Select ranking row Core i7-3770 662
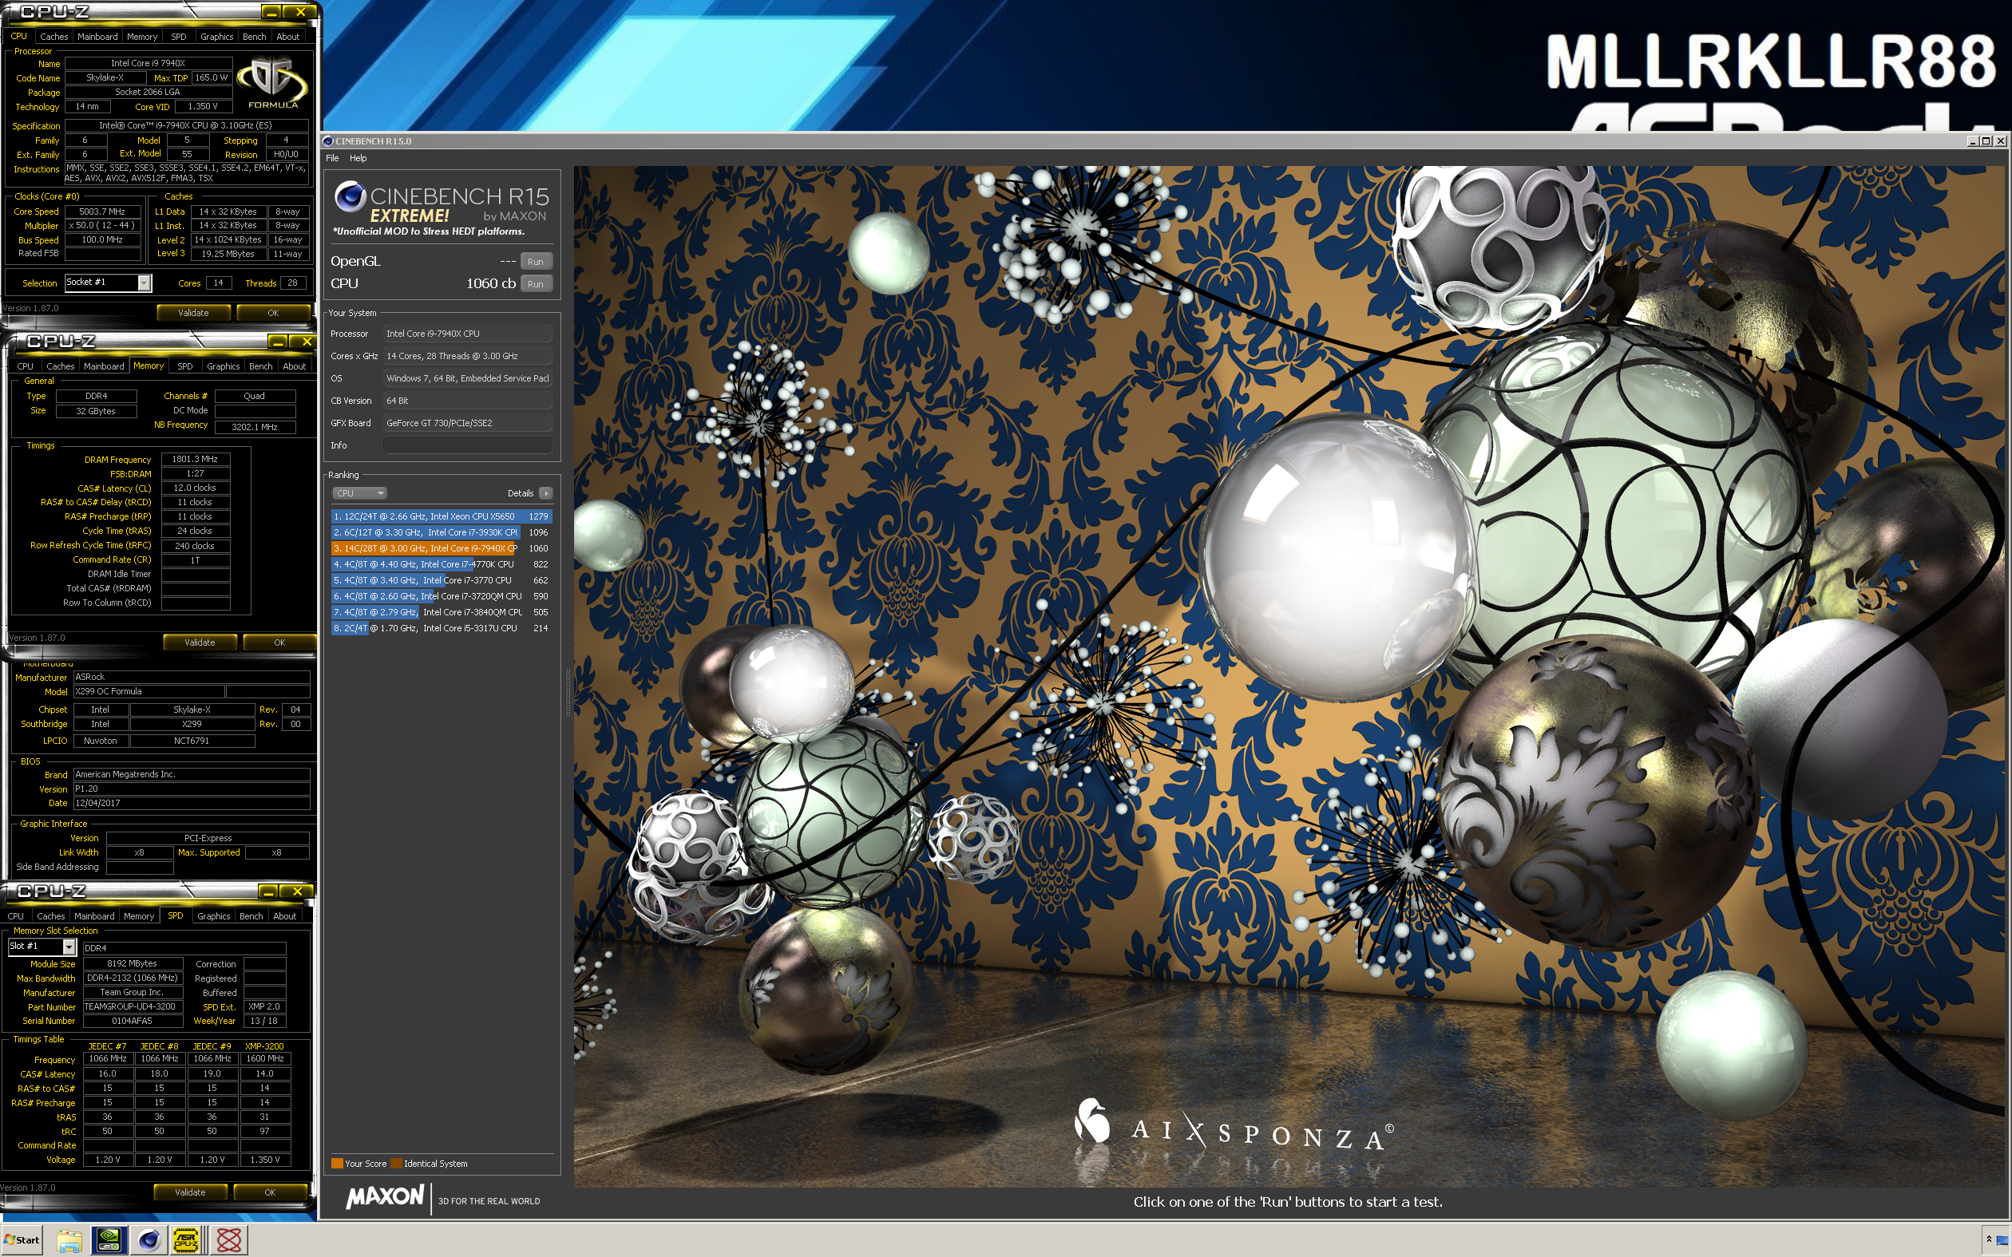The height and width of the screenshot is (1257, 2012). pyautogui.click(x=441, y=580)
